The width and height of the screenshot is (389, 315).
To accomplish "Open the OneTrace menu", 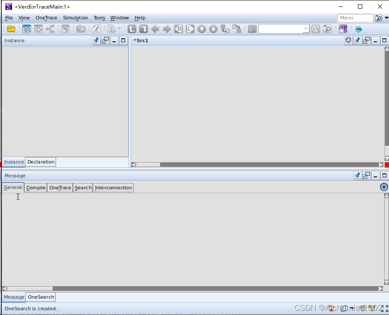I will tap(47, 18).
